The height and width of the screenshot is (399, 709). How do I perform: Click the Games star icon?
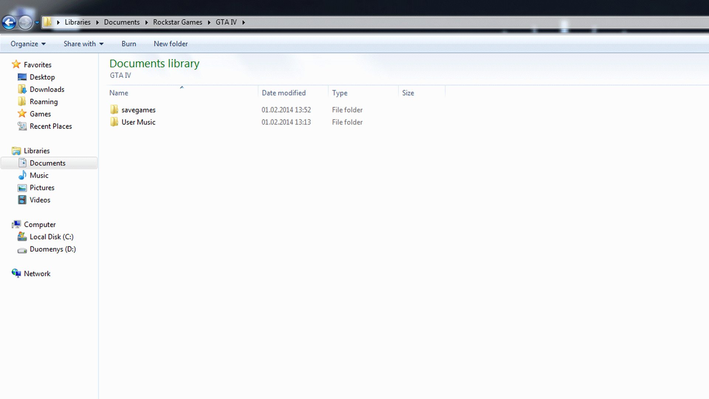(x=22, y=113)
